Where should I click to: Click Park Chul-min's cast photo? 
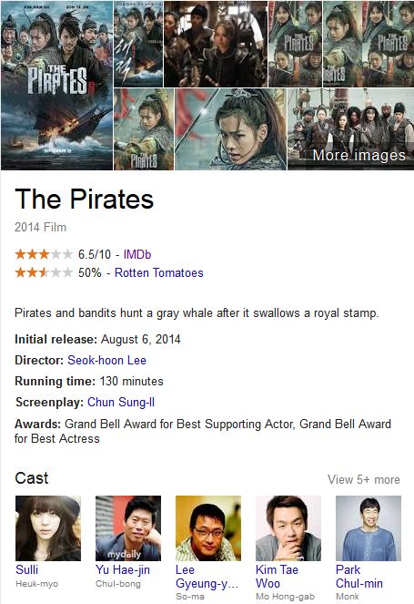tap(369, 528)
